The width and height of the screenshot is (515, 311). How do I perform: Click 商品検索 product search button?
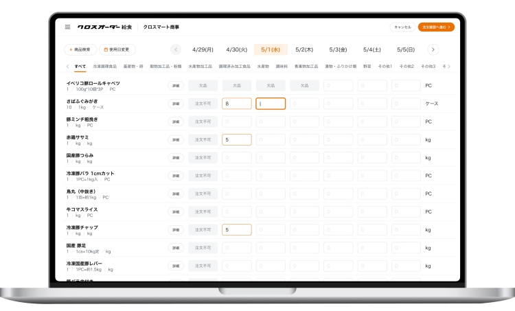pos(80,49)
